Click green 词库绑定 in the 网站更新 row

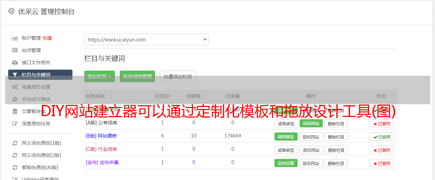point(286,137)
